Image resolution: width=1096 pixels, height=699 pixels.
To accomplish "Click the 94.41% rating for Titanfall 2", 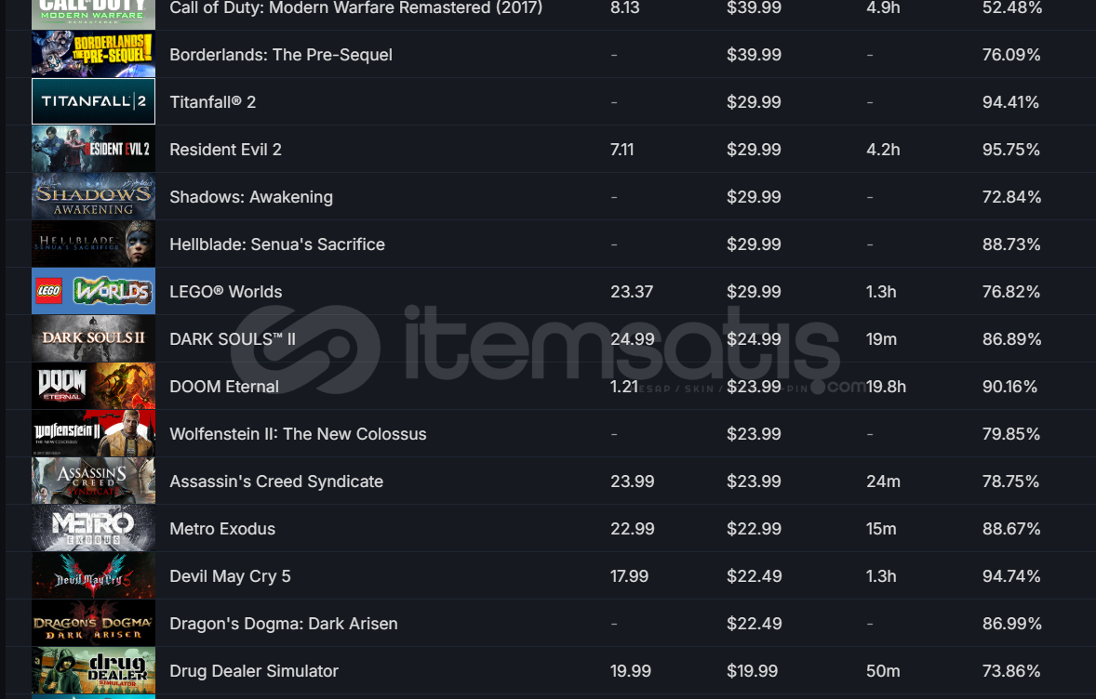I will 1010,102.
